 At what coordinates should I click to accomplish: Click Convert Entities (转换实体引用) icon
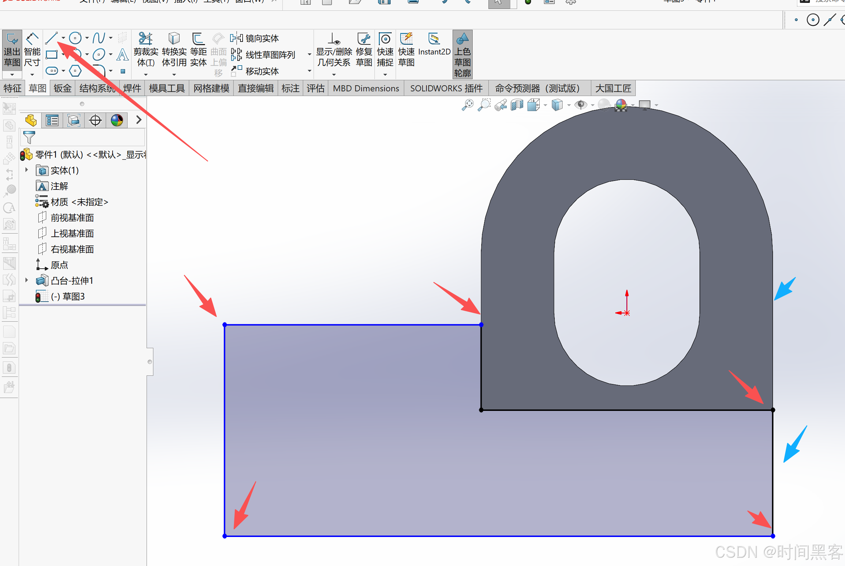(x=174, y=39)
